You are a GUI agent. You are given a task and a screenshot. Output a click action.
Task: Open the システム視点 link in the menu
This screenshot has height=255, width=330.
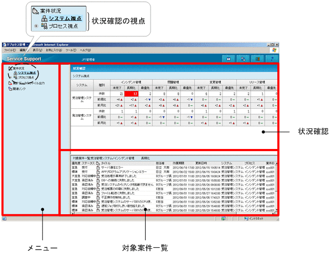(27, 73)
